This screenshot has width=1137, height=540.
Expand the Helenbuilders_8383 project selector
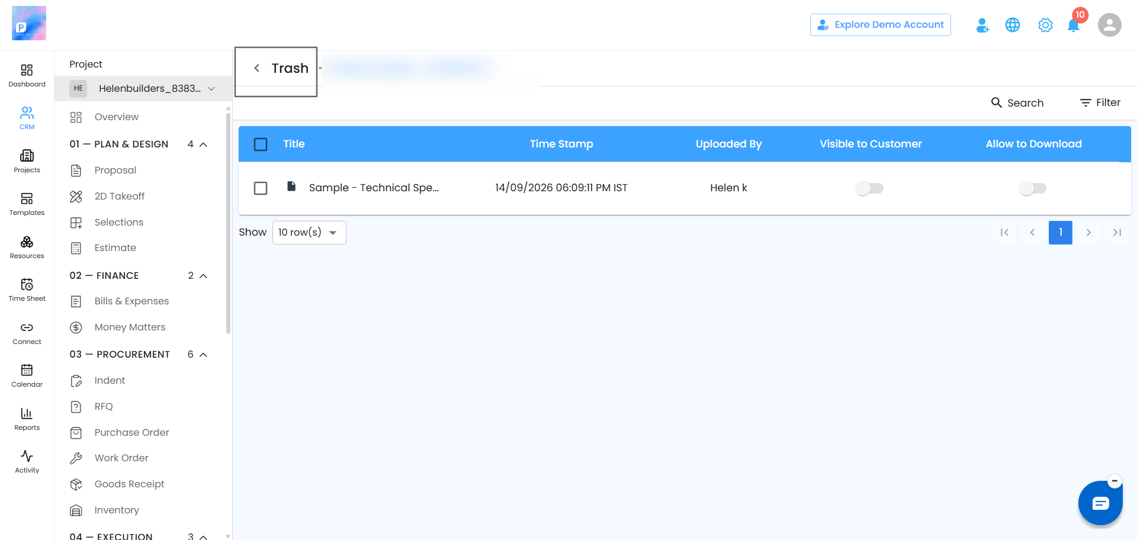143,88
